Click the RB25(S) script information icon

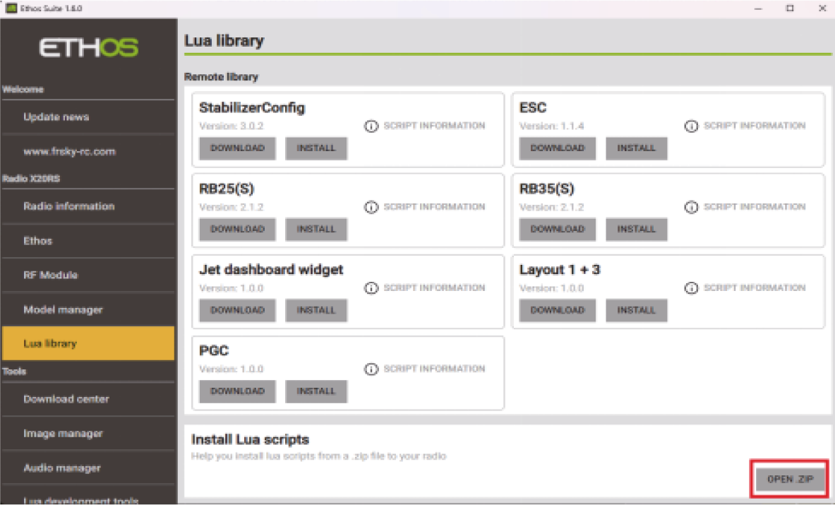point(371,208)
